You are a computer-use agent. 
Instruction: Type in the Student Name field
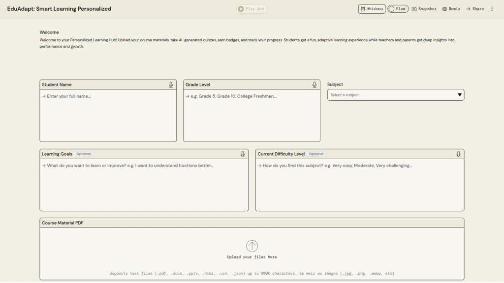coord(108,115)
